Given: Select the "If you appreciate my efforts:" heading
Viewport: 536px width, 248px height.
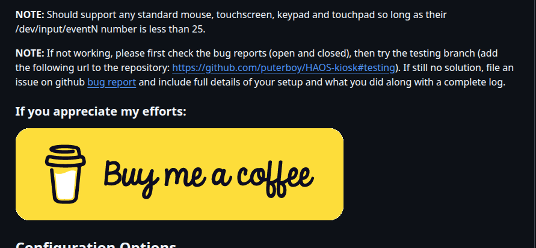Looking at the screenshot, I should [101, 111].
